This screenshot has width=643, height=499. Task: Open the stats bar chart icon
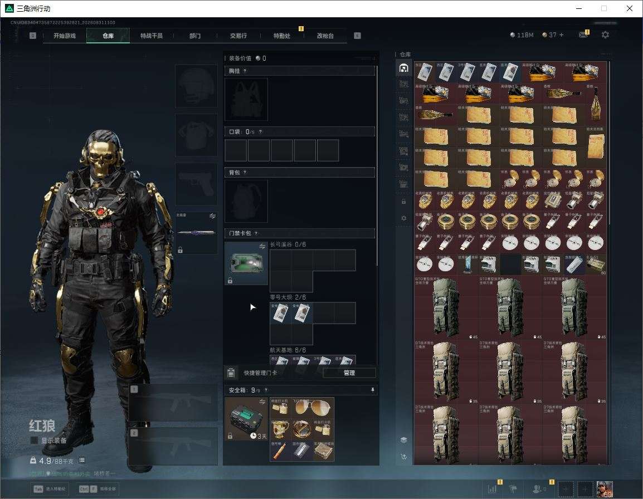(493, 488)
